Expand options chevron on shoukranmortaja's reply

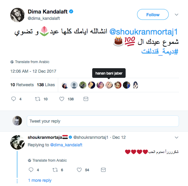click(x=177, y=137)
